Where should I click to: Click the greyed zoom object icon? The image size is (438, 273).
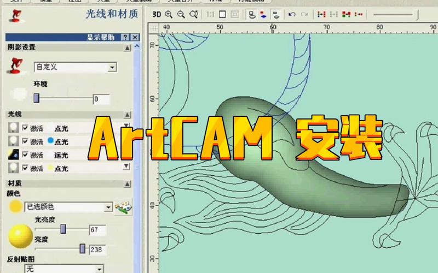(235, 14)
